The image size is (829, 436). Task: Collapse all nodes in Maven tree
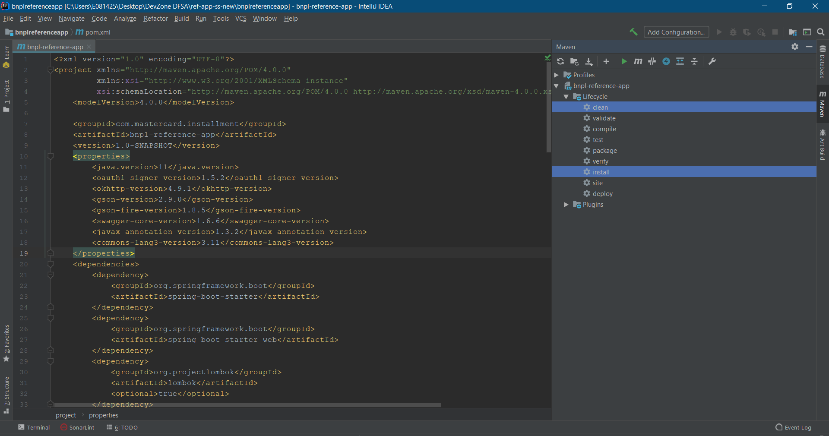click(x=694, y=61)
